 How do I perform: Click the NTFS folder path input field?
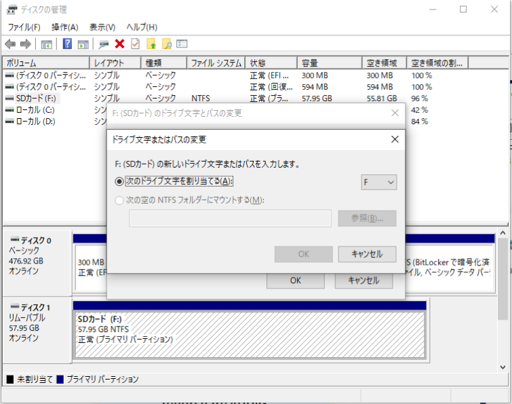tap(230, 219)
